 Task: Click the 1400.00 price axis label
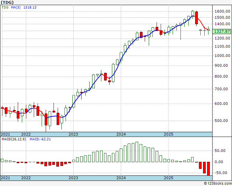pos(222,24)
